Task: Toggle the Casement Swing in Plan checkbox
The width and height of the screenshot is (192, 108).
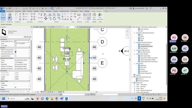Action: (x=15, y=54)
